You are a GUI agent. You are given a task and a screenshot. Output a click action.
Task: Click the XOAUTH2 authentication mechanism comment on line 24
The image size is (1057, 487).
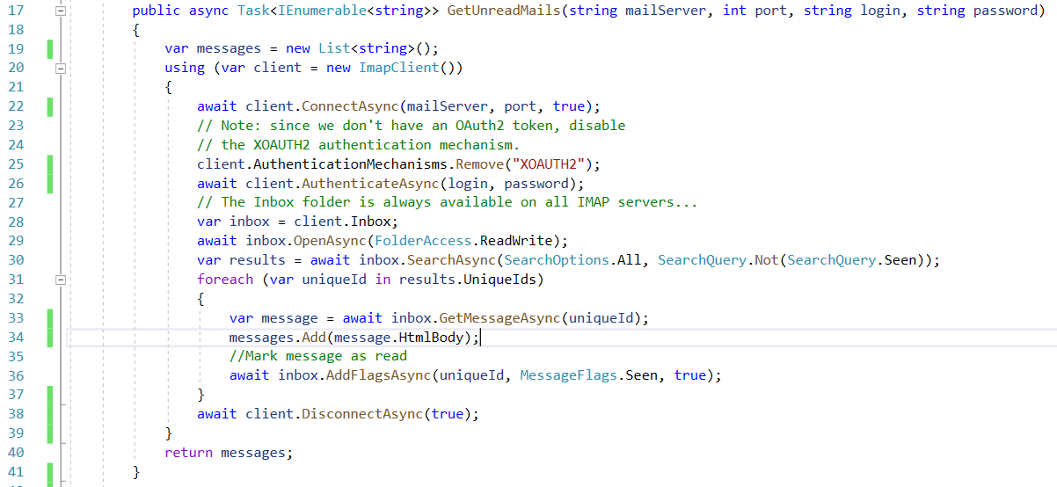pyautogui.click(x=358, y=145)
